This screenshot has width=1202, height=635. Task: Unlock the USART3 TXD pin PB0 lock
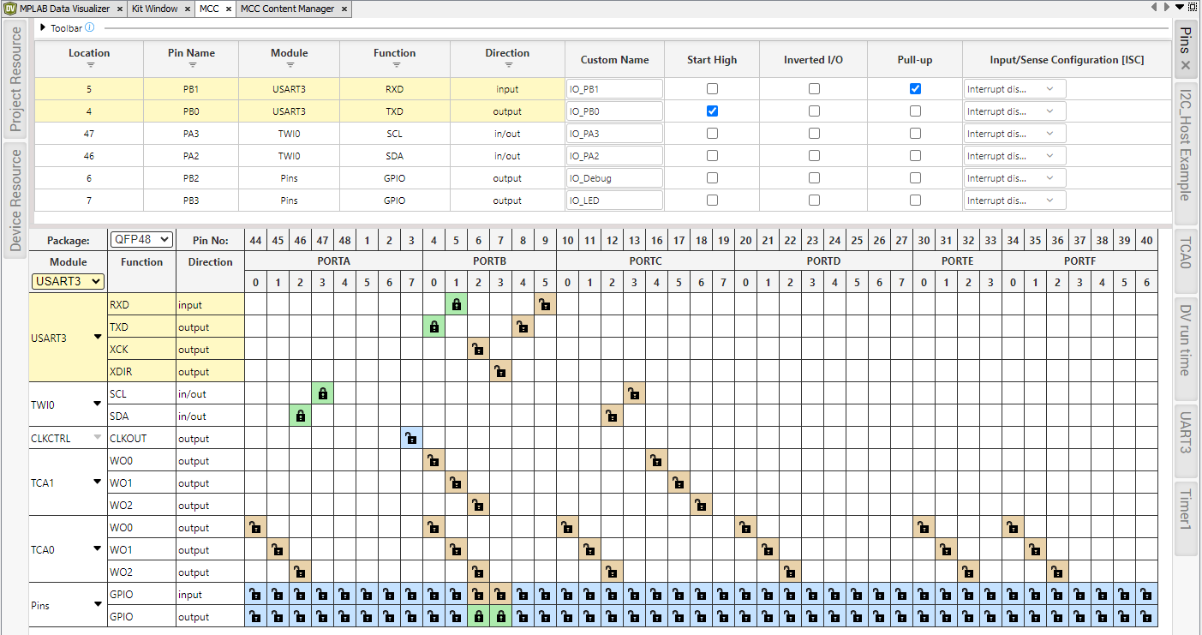coord(434,326)
